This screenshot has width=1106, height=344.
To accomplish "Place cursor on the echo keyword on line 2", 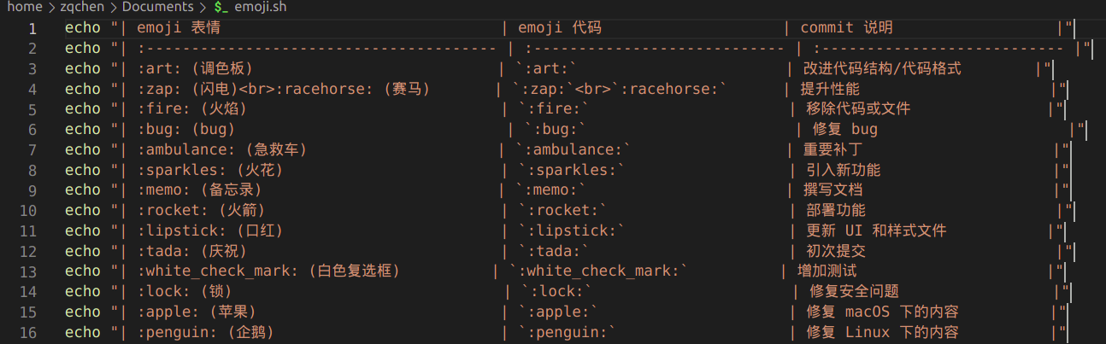I will [83, 48].
